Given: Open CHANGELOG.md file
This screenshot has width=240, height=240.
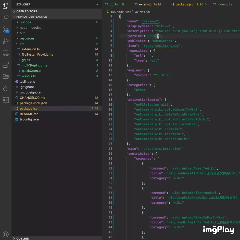Looking at the screenshot, I should click(x=57, y=98).
